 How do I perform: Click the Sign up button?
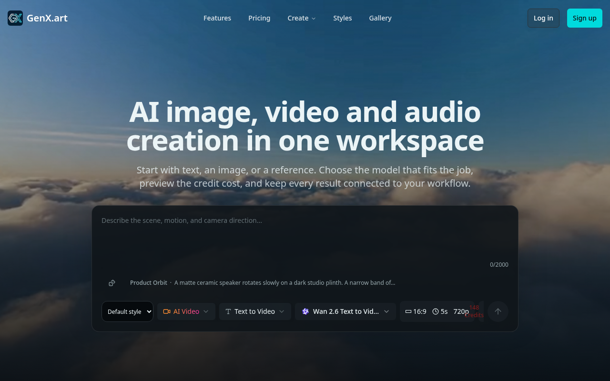tap(585, 18)
